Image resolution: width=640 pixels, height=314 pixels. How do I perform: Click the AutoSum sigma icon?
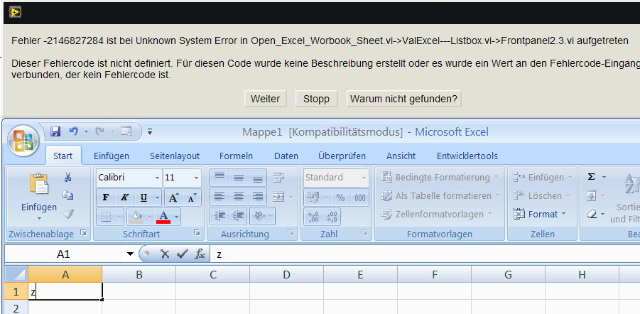pos(591,177)
